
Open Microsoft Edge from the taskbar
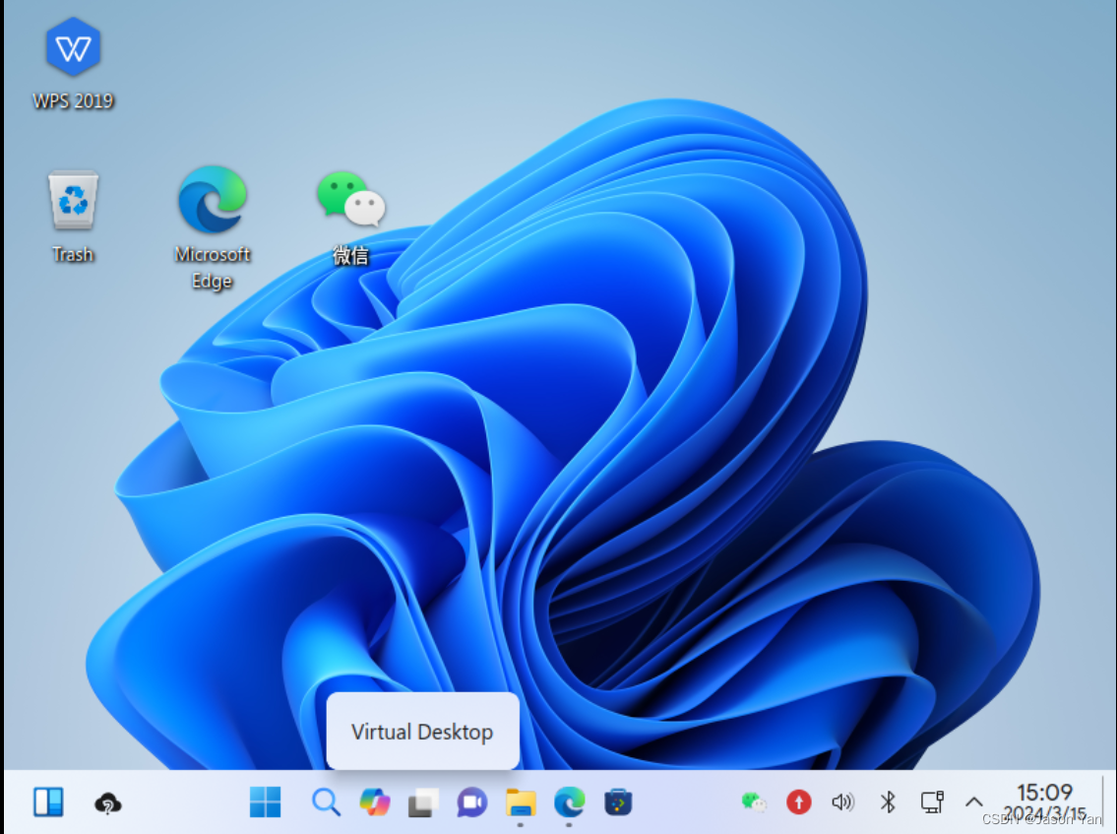569,802
